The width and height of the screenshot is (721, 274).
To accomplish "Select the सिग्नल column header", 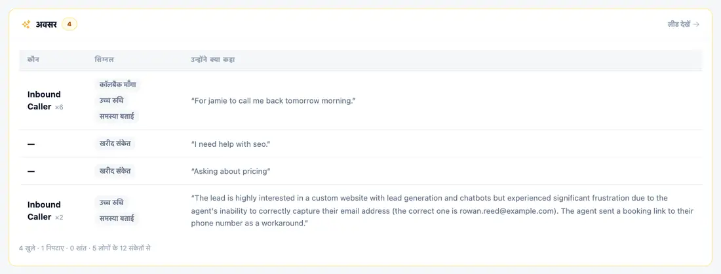I will pyautogui.click(x=104, y=60).
